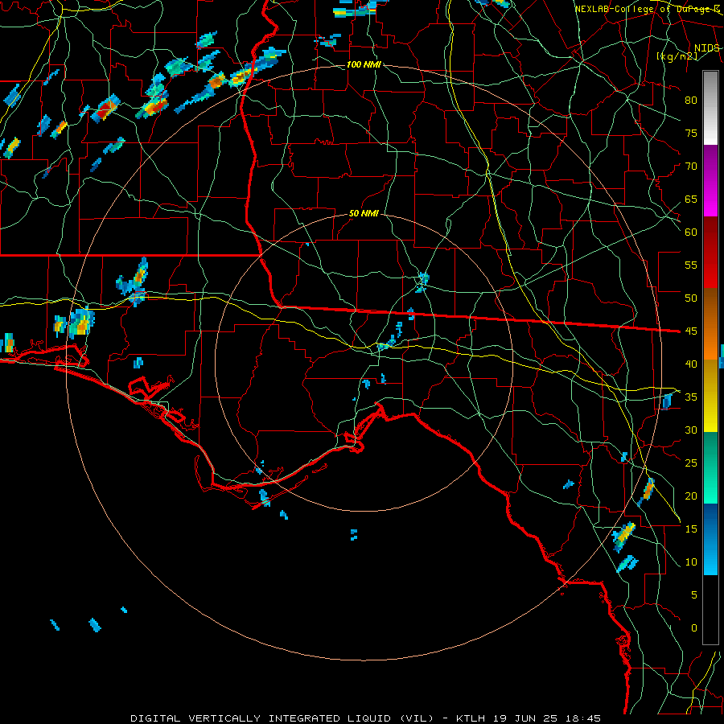Click the [kg/m2] units label
This screenshot has width=724, height=724.
click(x=677, y=56)
